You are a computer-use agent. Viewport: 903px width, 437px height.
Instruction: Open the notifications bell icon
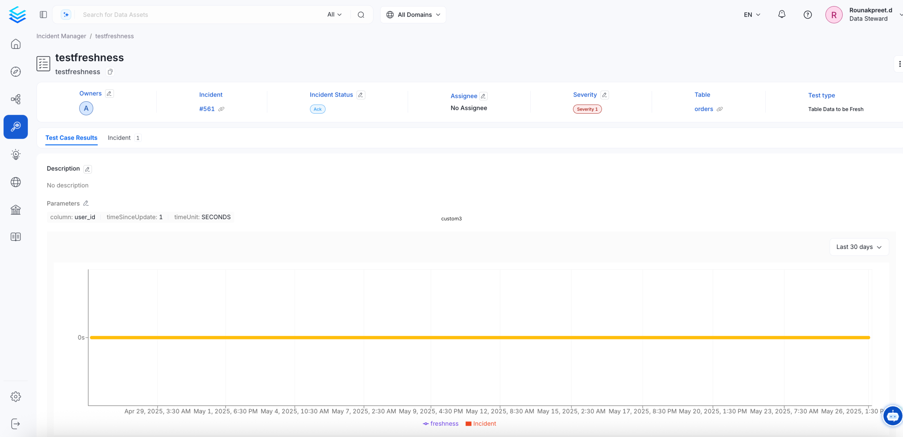coord(781,14)
